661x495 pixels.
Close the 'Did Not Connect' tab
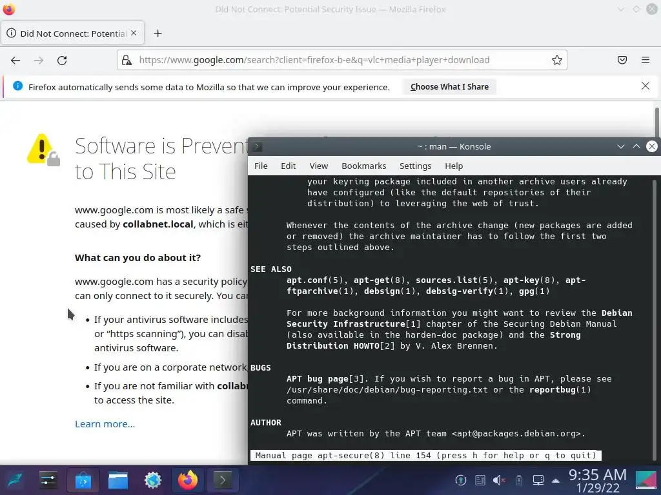point(134,33)
